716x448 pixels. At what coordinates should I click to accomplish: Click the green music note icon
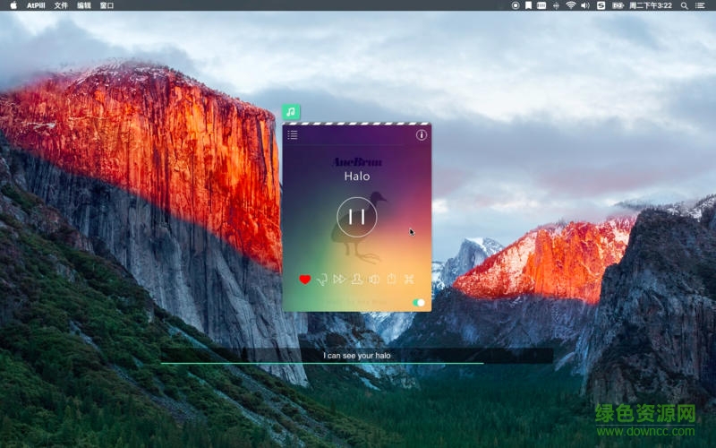(291, 112)
